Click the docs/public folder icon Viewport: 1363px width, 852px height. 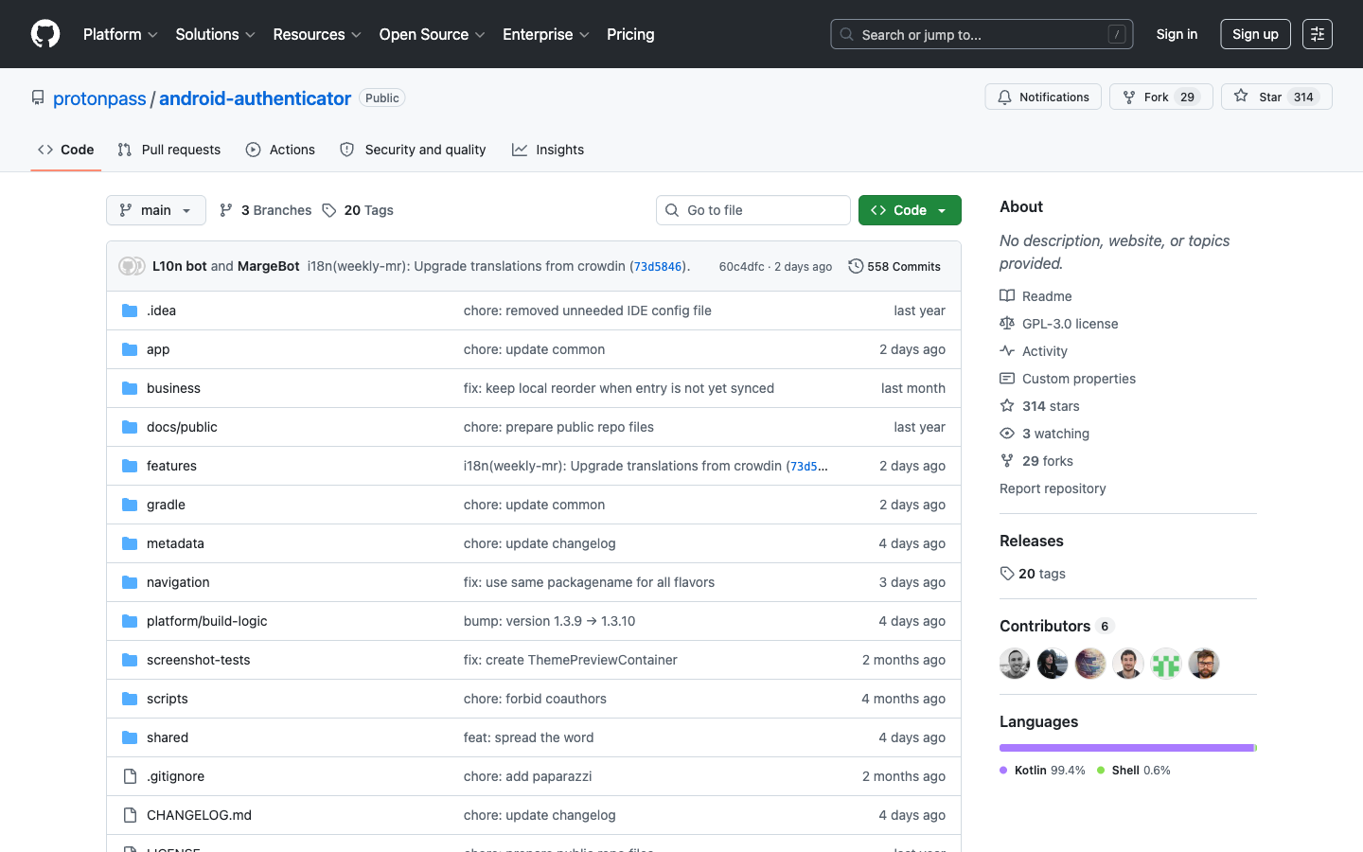point(130,427)
